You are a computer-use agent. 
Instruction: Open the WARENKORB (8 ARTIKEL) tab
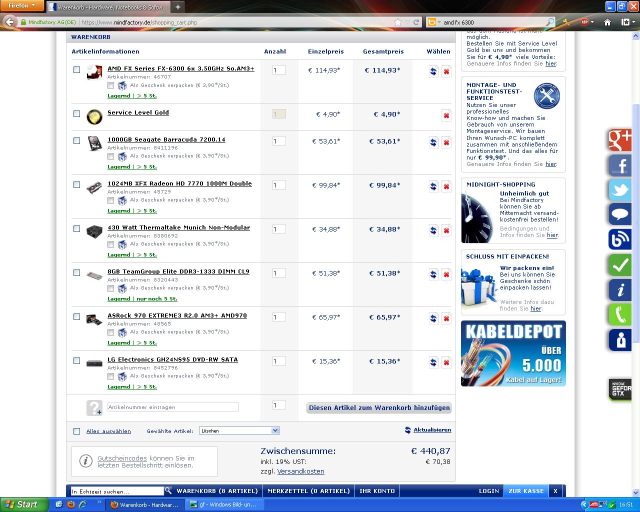[217, 491]
